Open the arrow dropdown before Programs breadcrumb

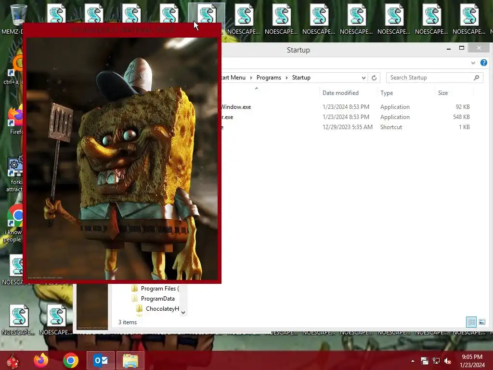click(251, 78)
